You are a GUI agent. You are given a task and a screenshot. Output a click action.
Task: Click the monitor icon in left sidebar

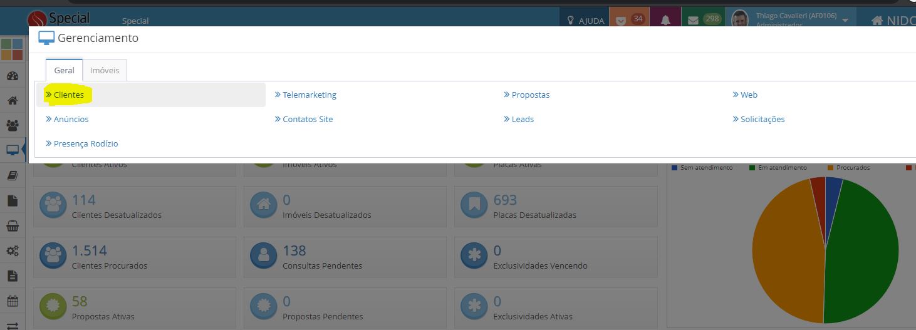[12, 150]
